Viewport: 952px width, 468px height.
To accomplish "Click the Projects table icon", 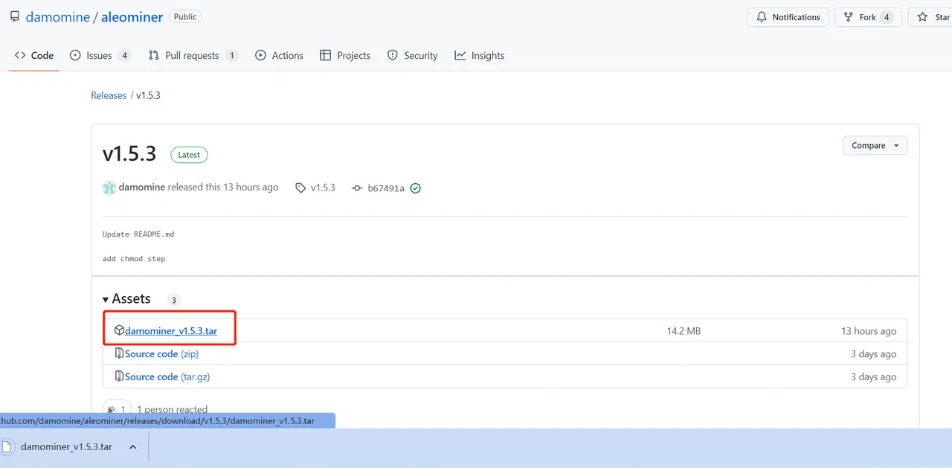I will (325, 55).
